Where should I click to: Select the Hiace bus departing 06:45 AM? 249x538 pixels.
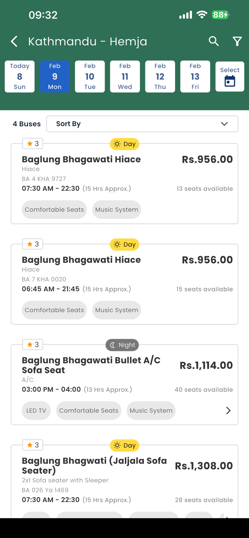(x=81, y=260)
